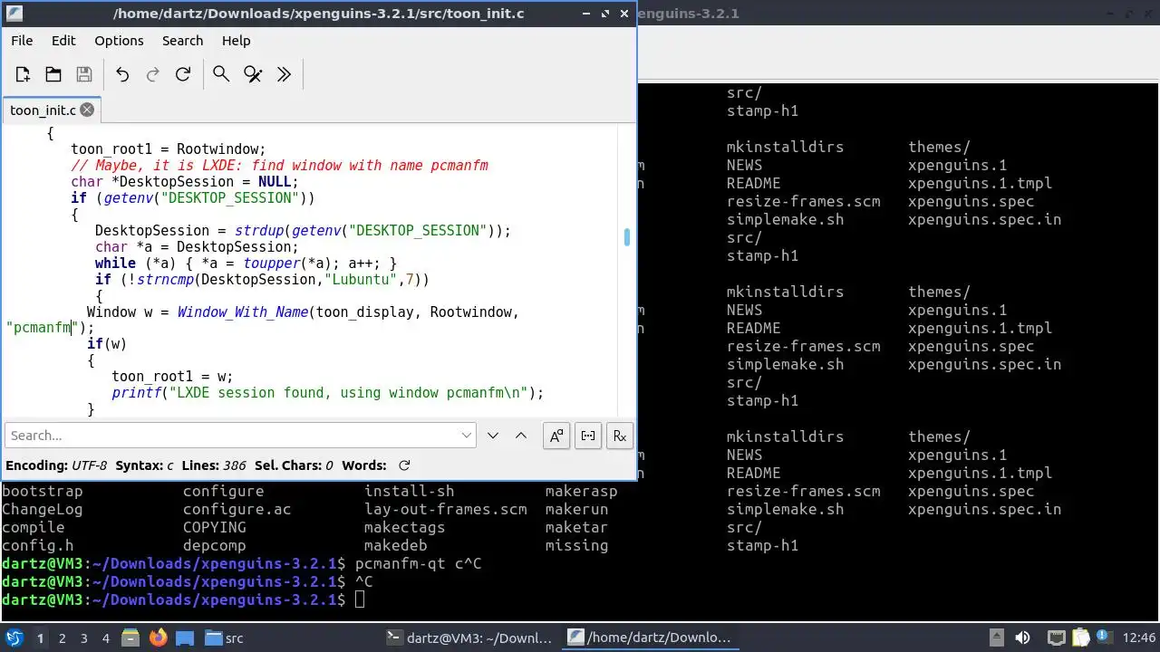Switch to the /home/dartz/Downlo... taskbar entry

coord(649,638)
